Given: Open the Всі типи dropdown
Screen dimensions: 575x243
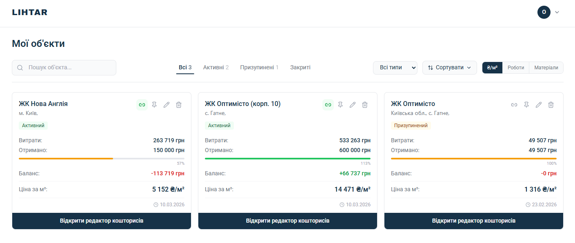Looking at the screenshot, I should click(395, 67).
